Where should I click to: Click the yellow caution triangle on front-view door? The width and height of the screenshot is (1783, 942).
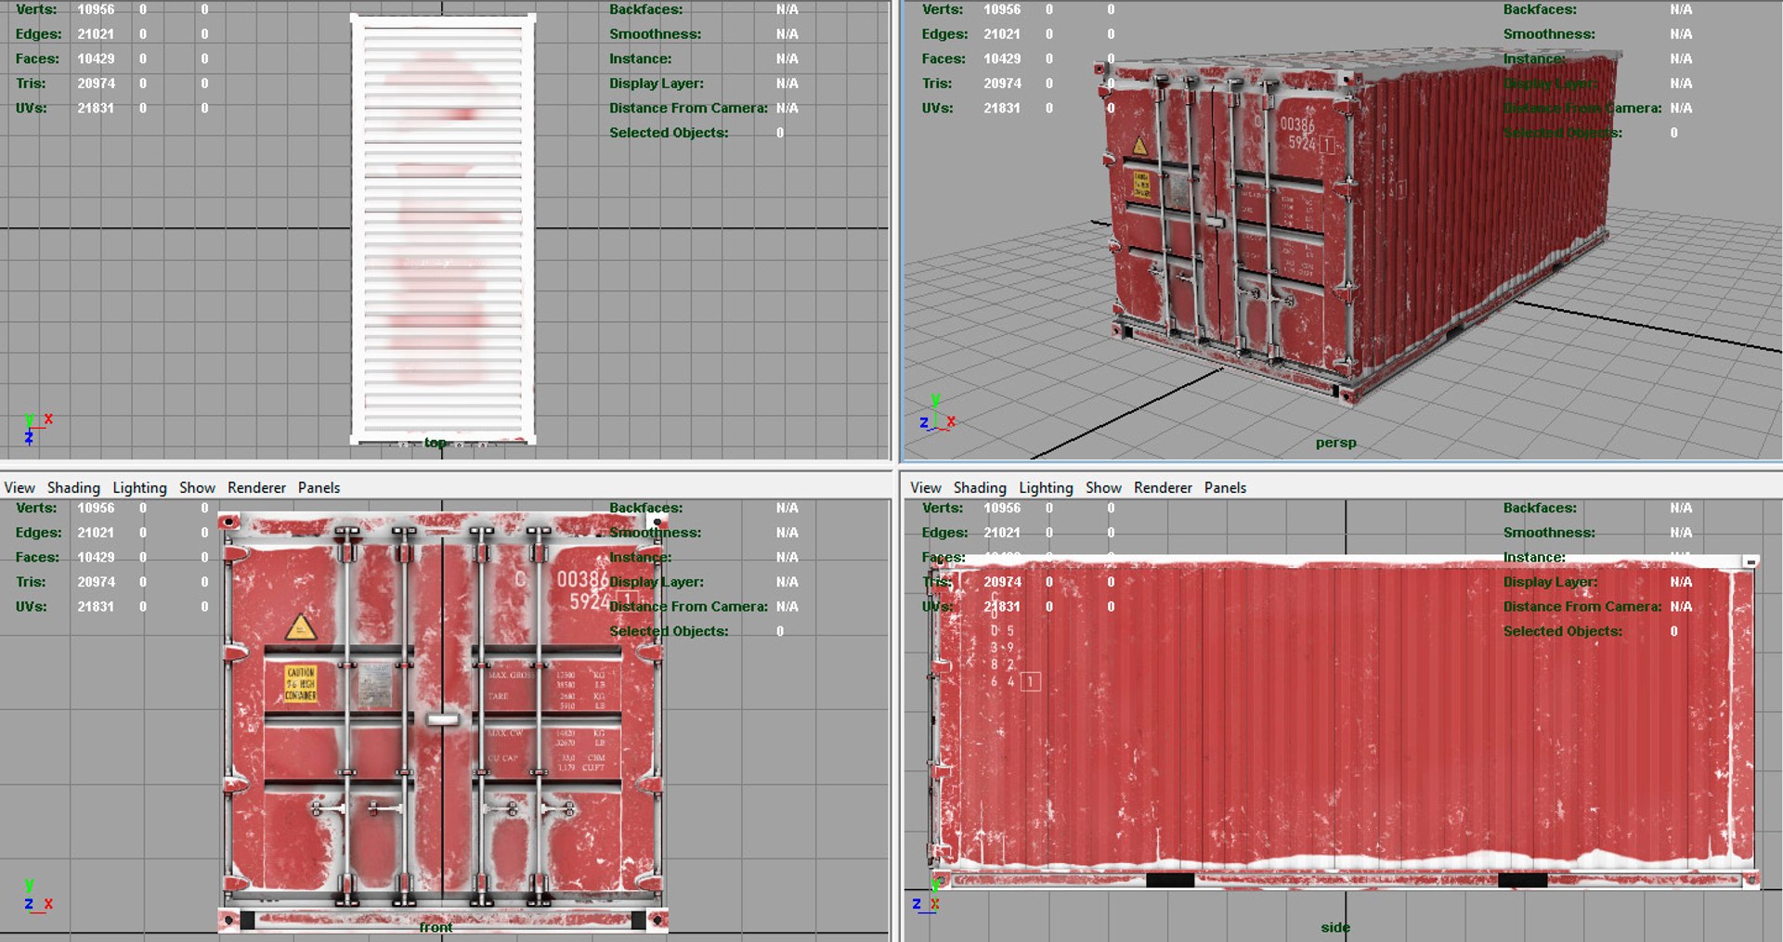click(300, 628)
